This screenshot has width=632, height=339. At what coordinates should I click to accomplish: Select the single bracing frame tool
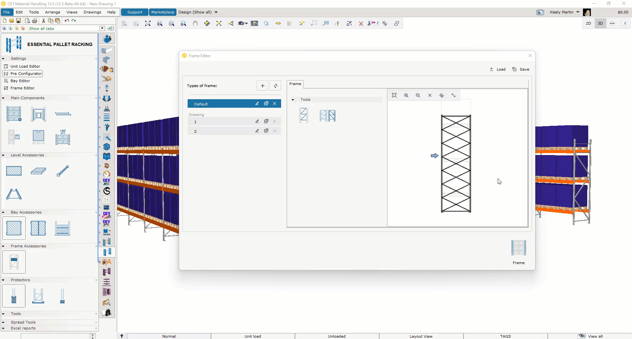tap(303, 115)
